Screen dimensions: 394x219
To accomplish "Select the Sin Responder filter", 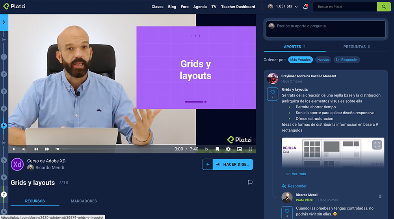I will click(347, 60).
